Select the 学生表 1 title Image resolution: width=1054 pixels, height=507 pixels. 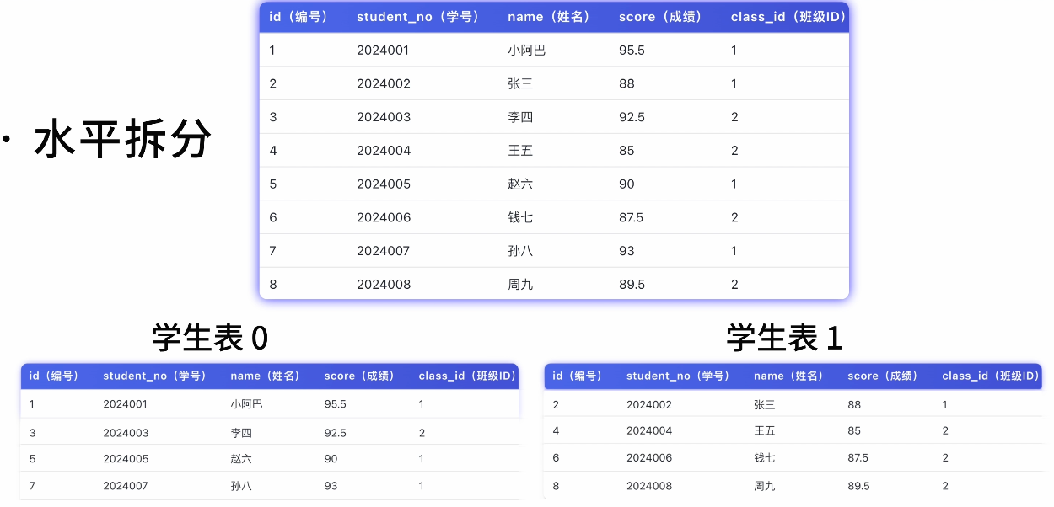(784, 338)
